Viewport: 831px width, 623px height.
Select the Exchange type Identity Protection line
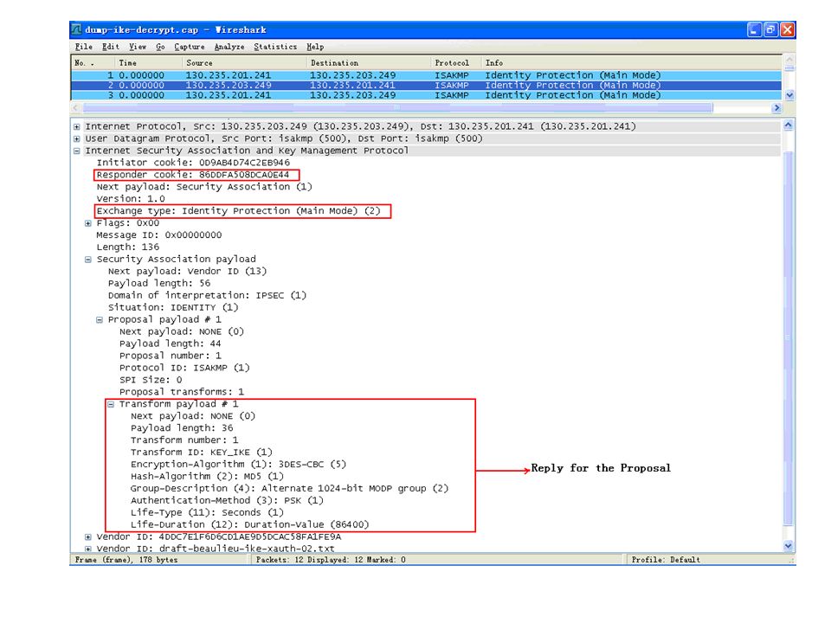239,211
